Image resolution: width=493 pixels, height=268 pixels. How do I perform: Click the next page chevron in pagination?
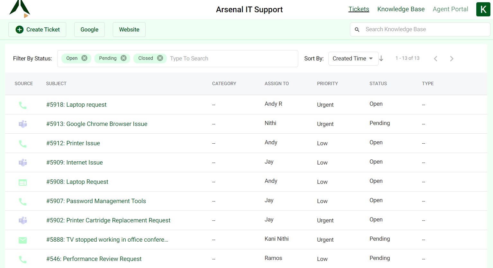tap(452, 58)
